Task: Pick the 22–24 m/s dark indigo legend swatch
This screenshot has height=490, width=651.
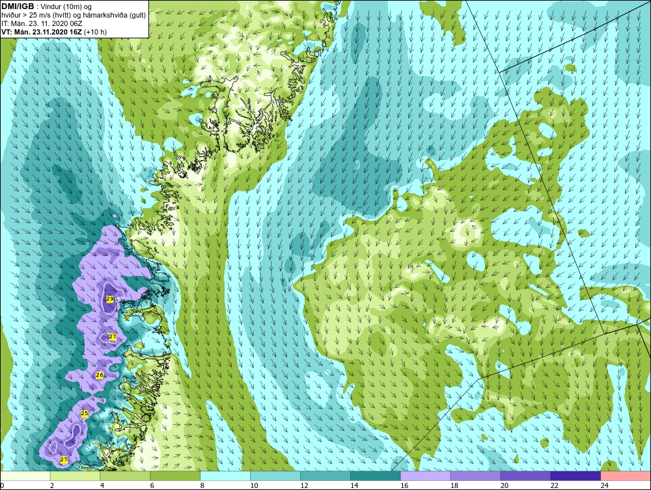Action: pos(576,476)
